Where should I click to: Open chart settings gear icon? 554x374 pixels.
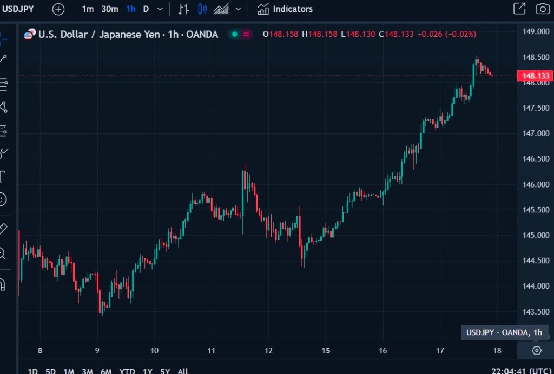tap(536, 350)
